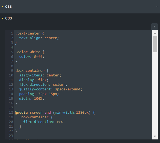Viewport: 160px width, 143px height.
Task: Place cursor on the .text-center selector
Action: coord(28,33)
